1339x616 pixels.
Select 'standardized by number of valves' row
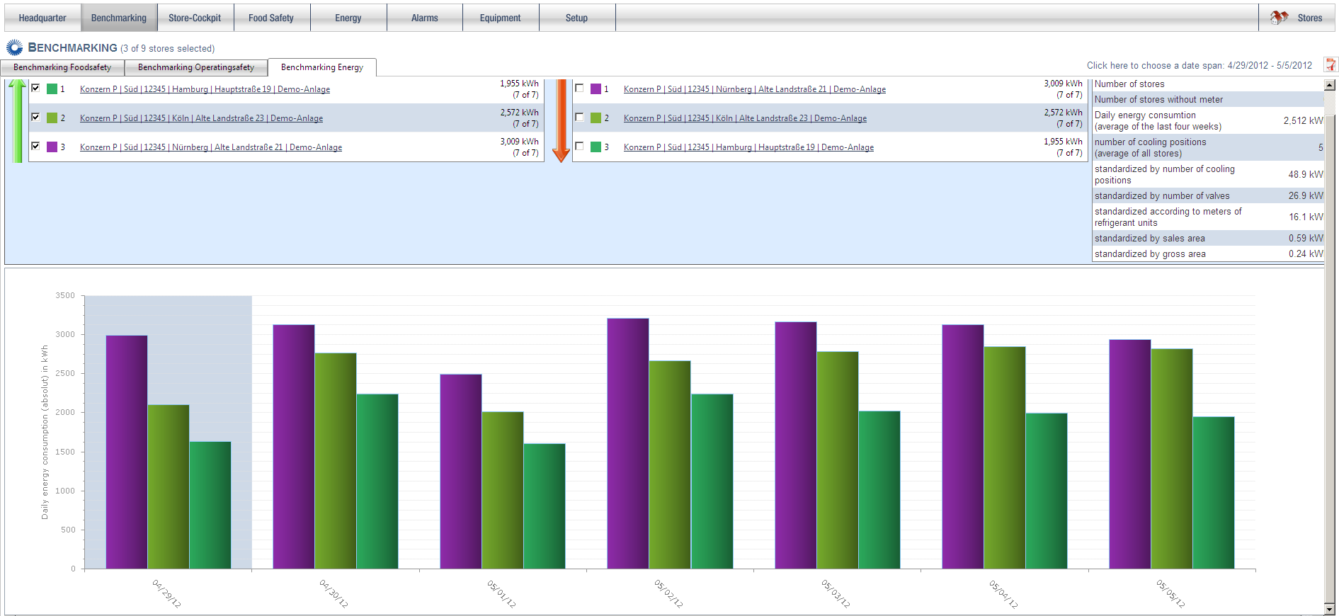coord(1208,195)
